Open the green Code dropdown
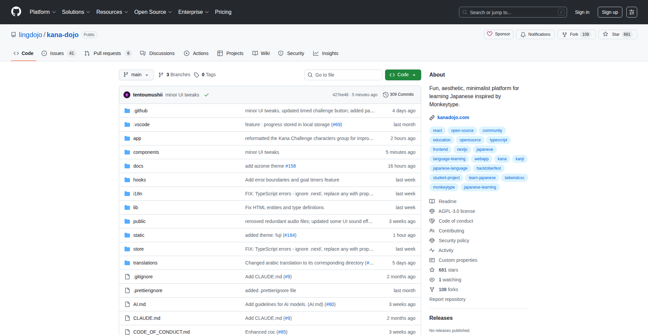The width and height of the screenshot is (648, 335). [x=403, y=75]
